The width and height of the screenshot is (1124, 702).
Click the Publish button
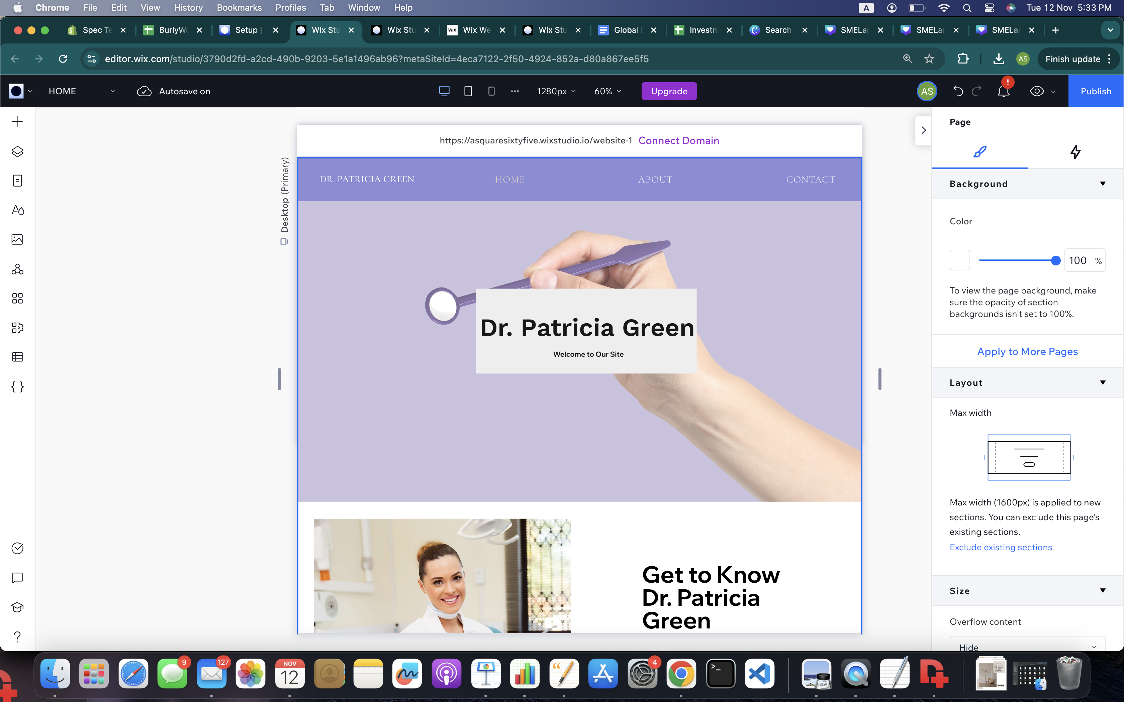coord(1096,91)
